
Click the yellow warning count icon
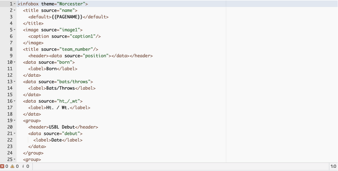pos(12,166)
